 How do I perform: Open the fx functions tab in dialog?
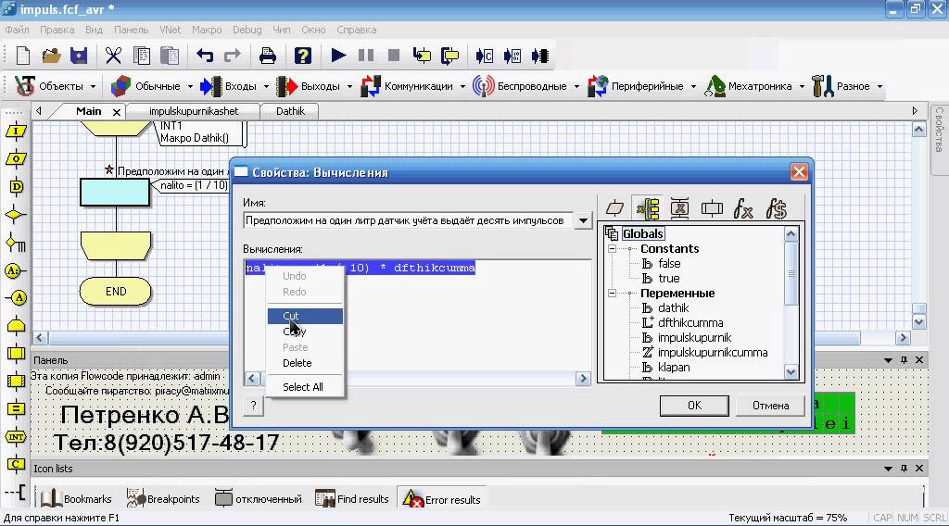(743, 209)
